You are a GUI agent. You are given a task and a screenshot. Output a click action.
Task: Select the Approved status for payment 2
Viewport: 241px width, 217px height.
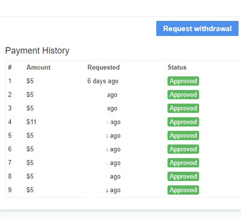(183, 95)
